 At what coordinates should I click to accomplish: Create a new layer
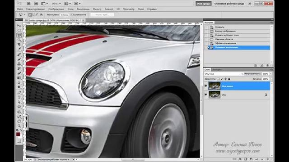click(262, 159)
